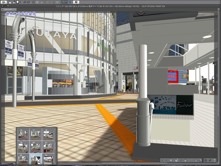Click the grayed invert selection toolbar icon
The height and width of the screenshot is (166, 221).
(54, 2)
